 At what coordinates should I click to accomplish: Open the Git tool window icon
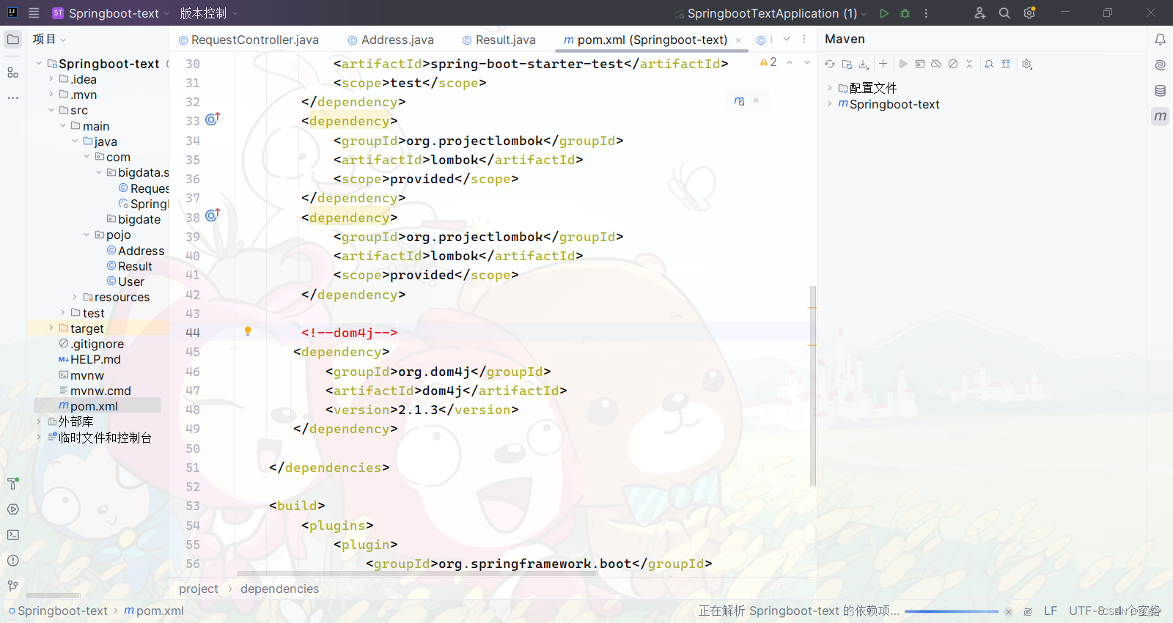[13, 586]
